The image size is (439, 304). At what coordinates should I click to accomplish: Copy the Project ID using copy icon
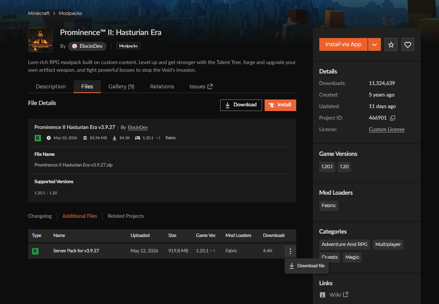[393, 118]
